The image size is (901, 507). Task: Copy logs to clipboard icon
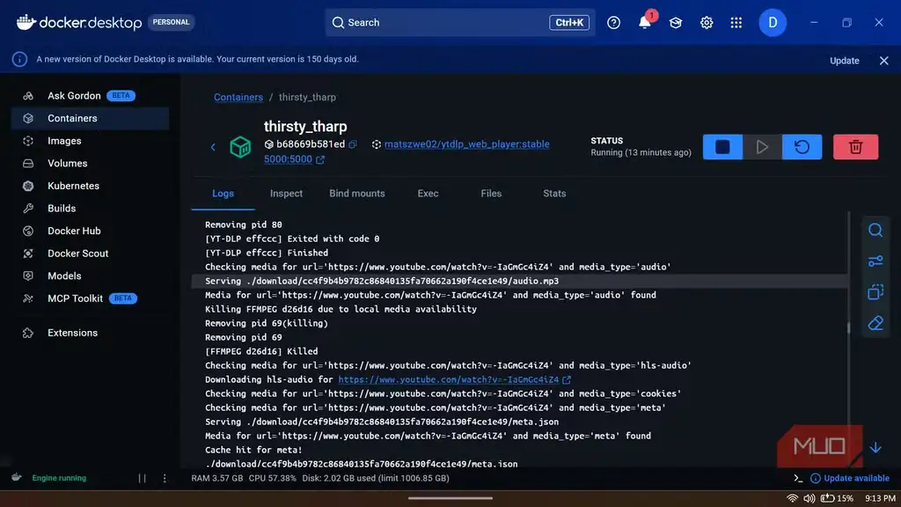tap(875, 292)
